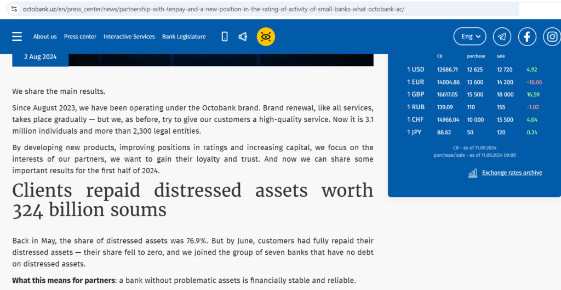Click the browser URL address field
The image size is (561, 290).
[219, 9]
